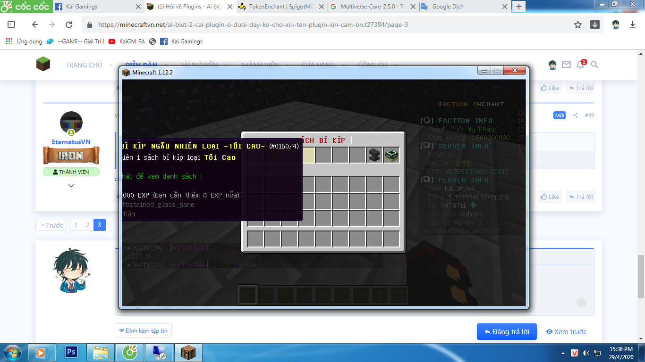
Task: Go to page 1 of the thread
Action: click(76, 225)
